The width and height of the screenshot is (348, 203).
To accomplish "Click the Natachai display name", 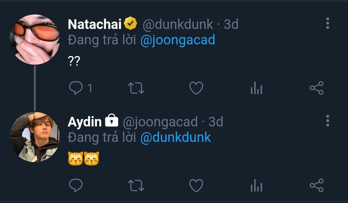I will coord(95,24).
